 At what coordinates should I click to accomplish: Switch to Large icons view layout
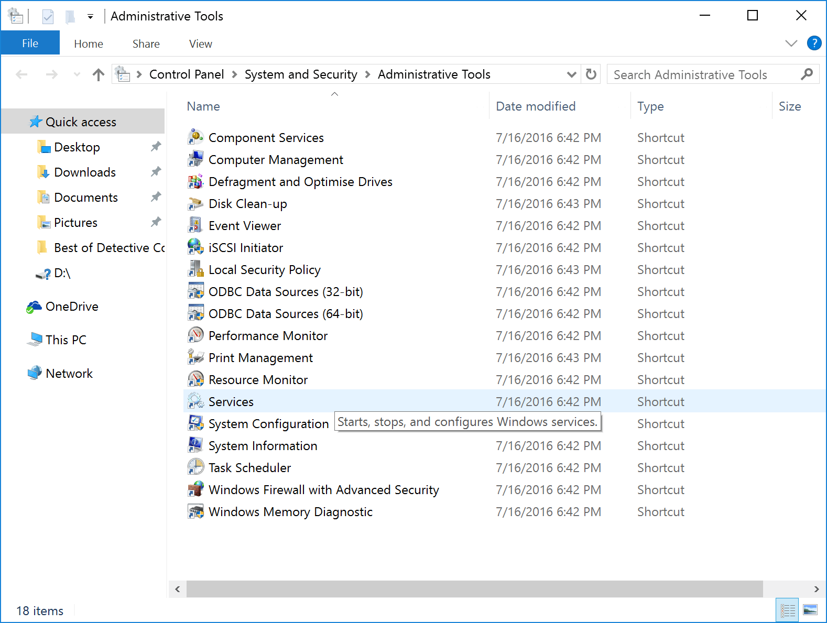pos(810,610)
